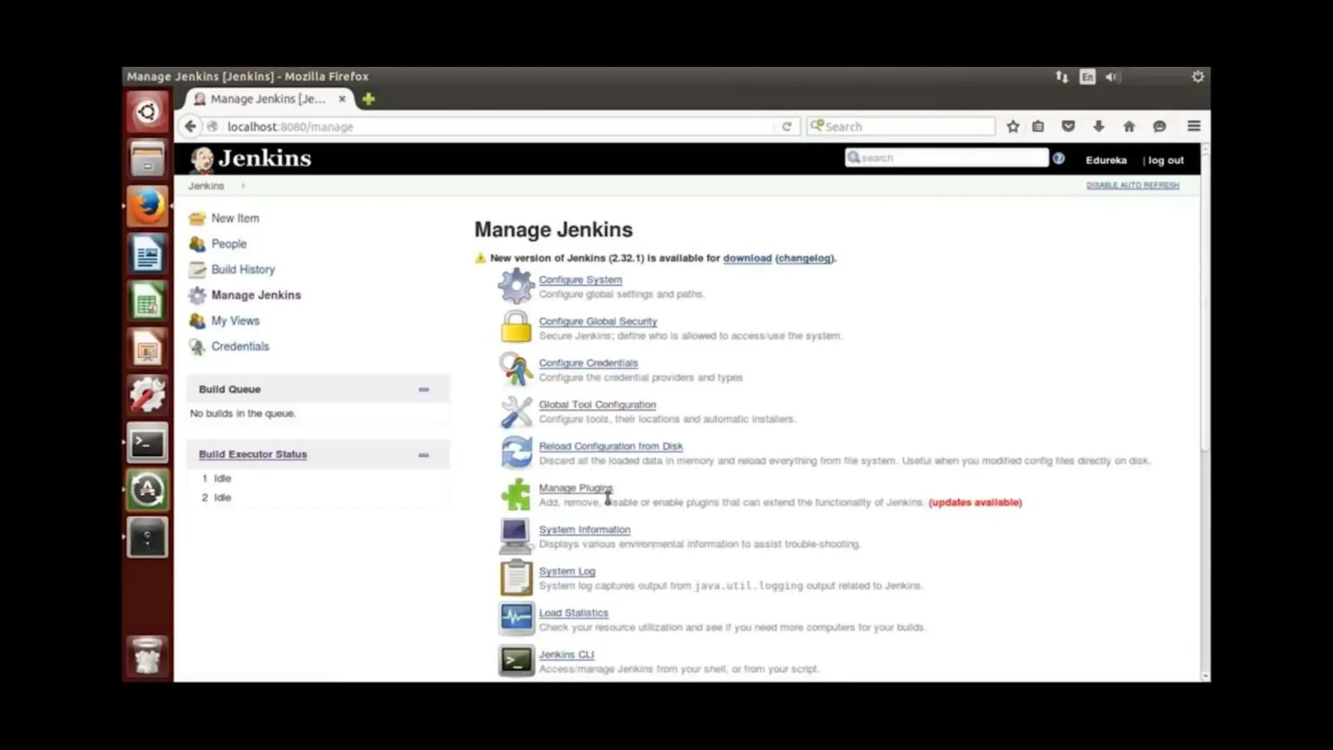Open the Jenkins CLI link
The width and height of the screenshot is (1333, 750).
pyautogui.click(x=566, y=654)
